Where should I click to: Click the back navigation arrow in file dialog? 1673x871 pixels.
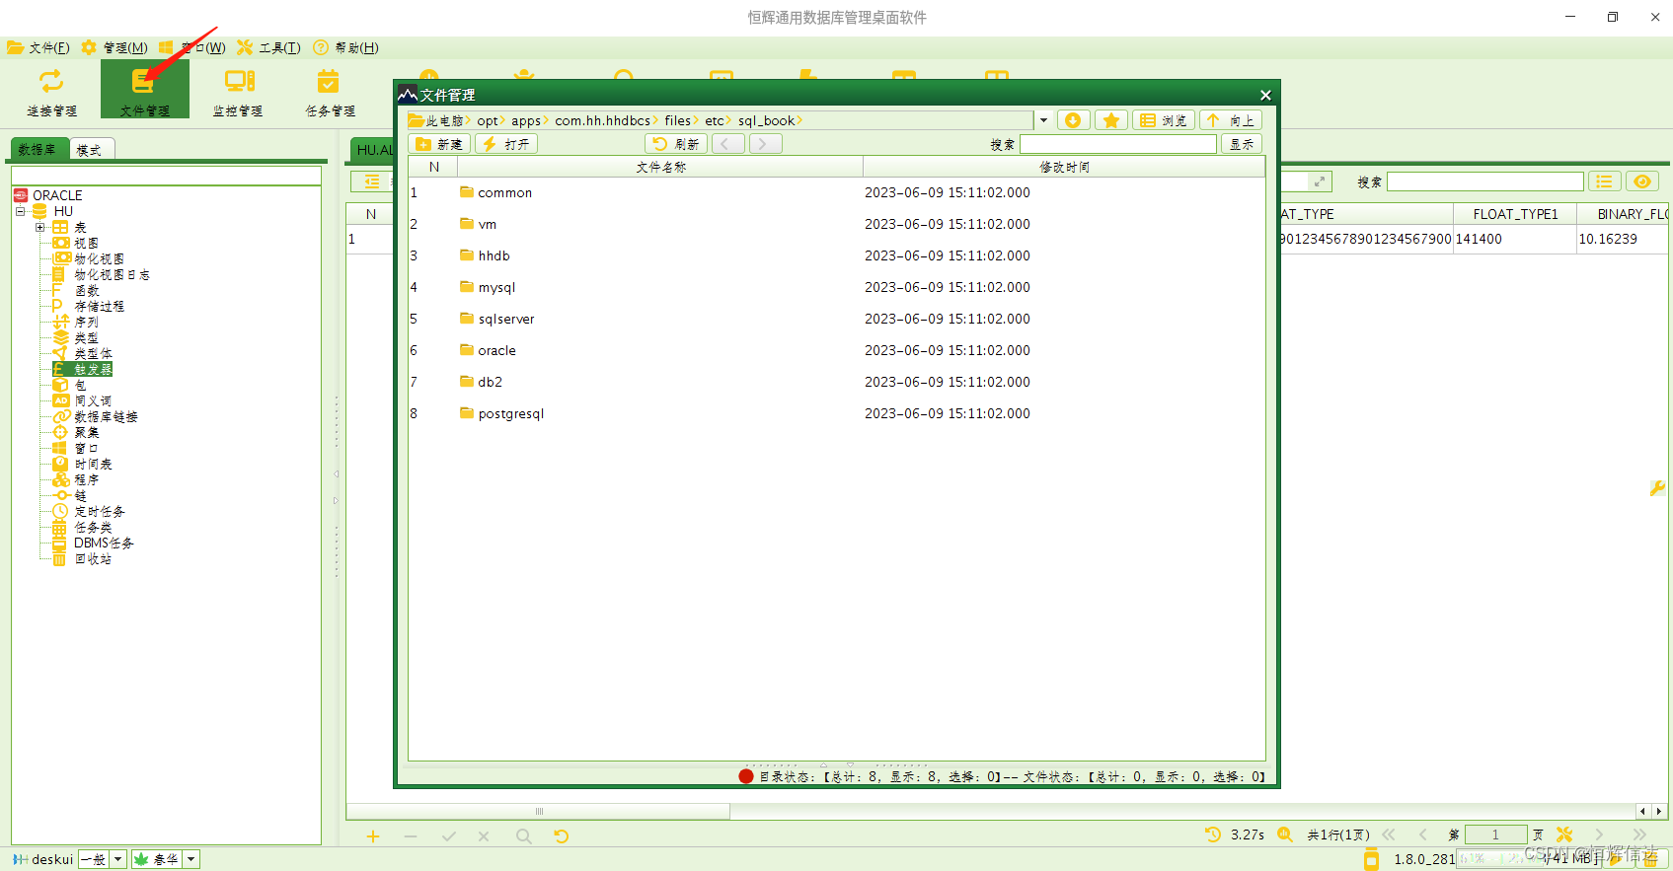728,144
